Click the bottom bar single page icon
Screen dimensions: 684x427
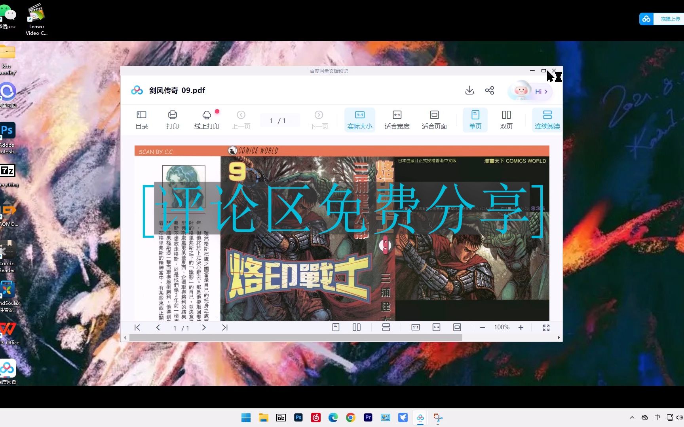(x=336, y=327)
